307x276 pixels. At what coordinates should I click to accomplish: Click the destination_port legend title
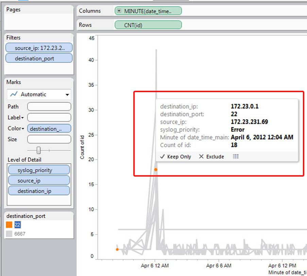tap(26, 216)
